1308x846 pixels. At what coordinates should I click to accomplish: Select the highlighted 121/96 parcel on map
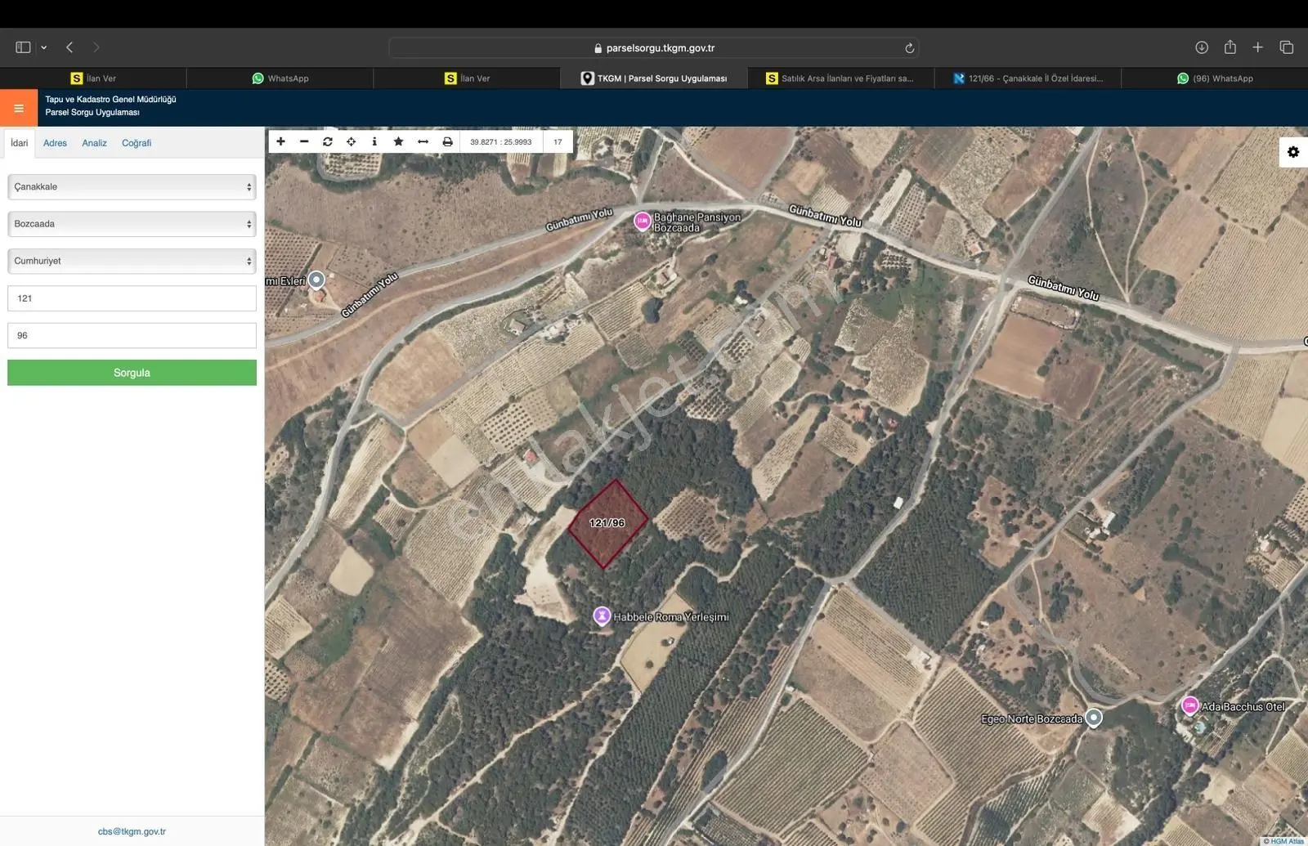click(x=608, y=523)
